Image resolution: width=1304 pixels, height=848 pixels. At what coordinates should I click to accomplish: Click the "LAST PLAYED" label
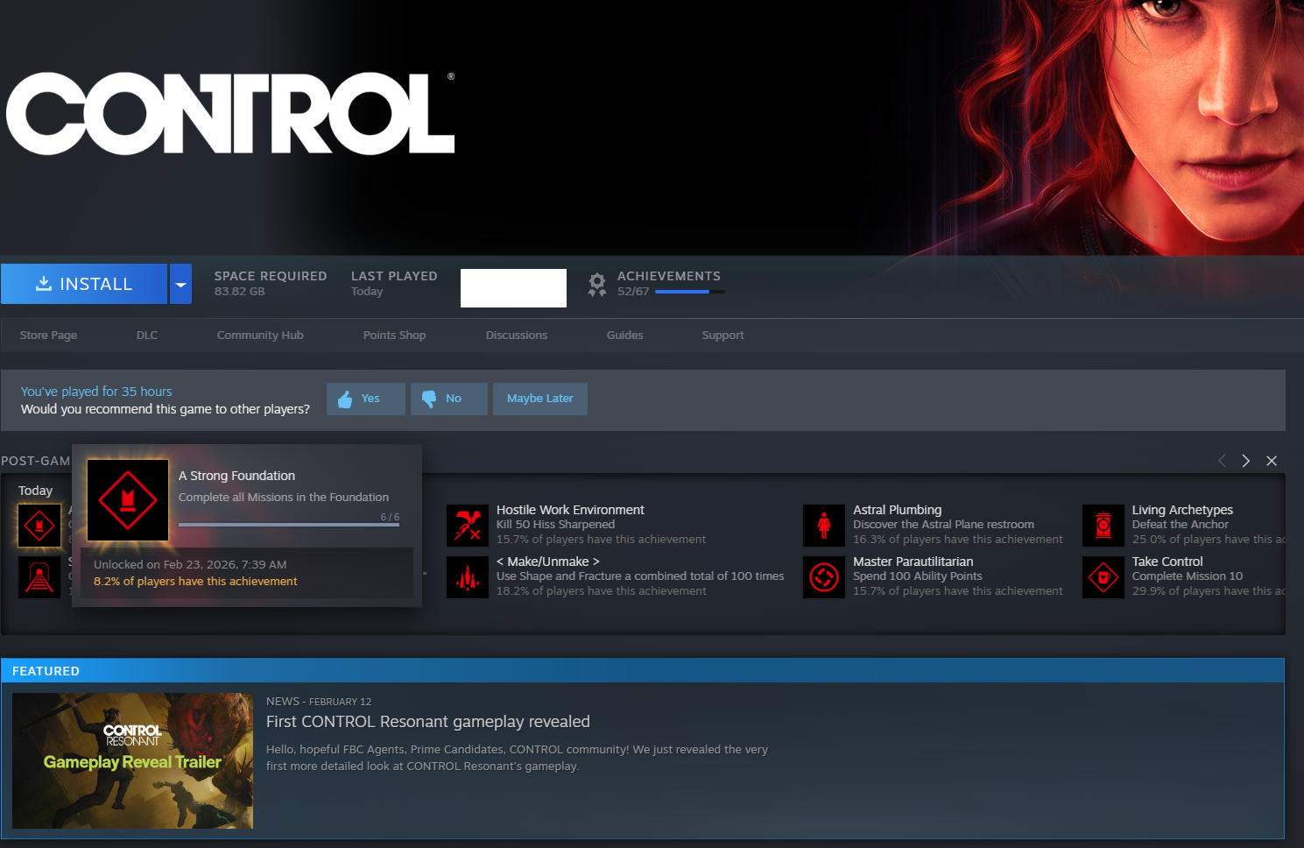pos(394,276)
